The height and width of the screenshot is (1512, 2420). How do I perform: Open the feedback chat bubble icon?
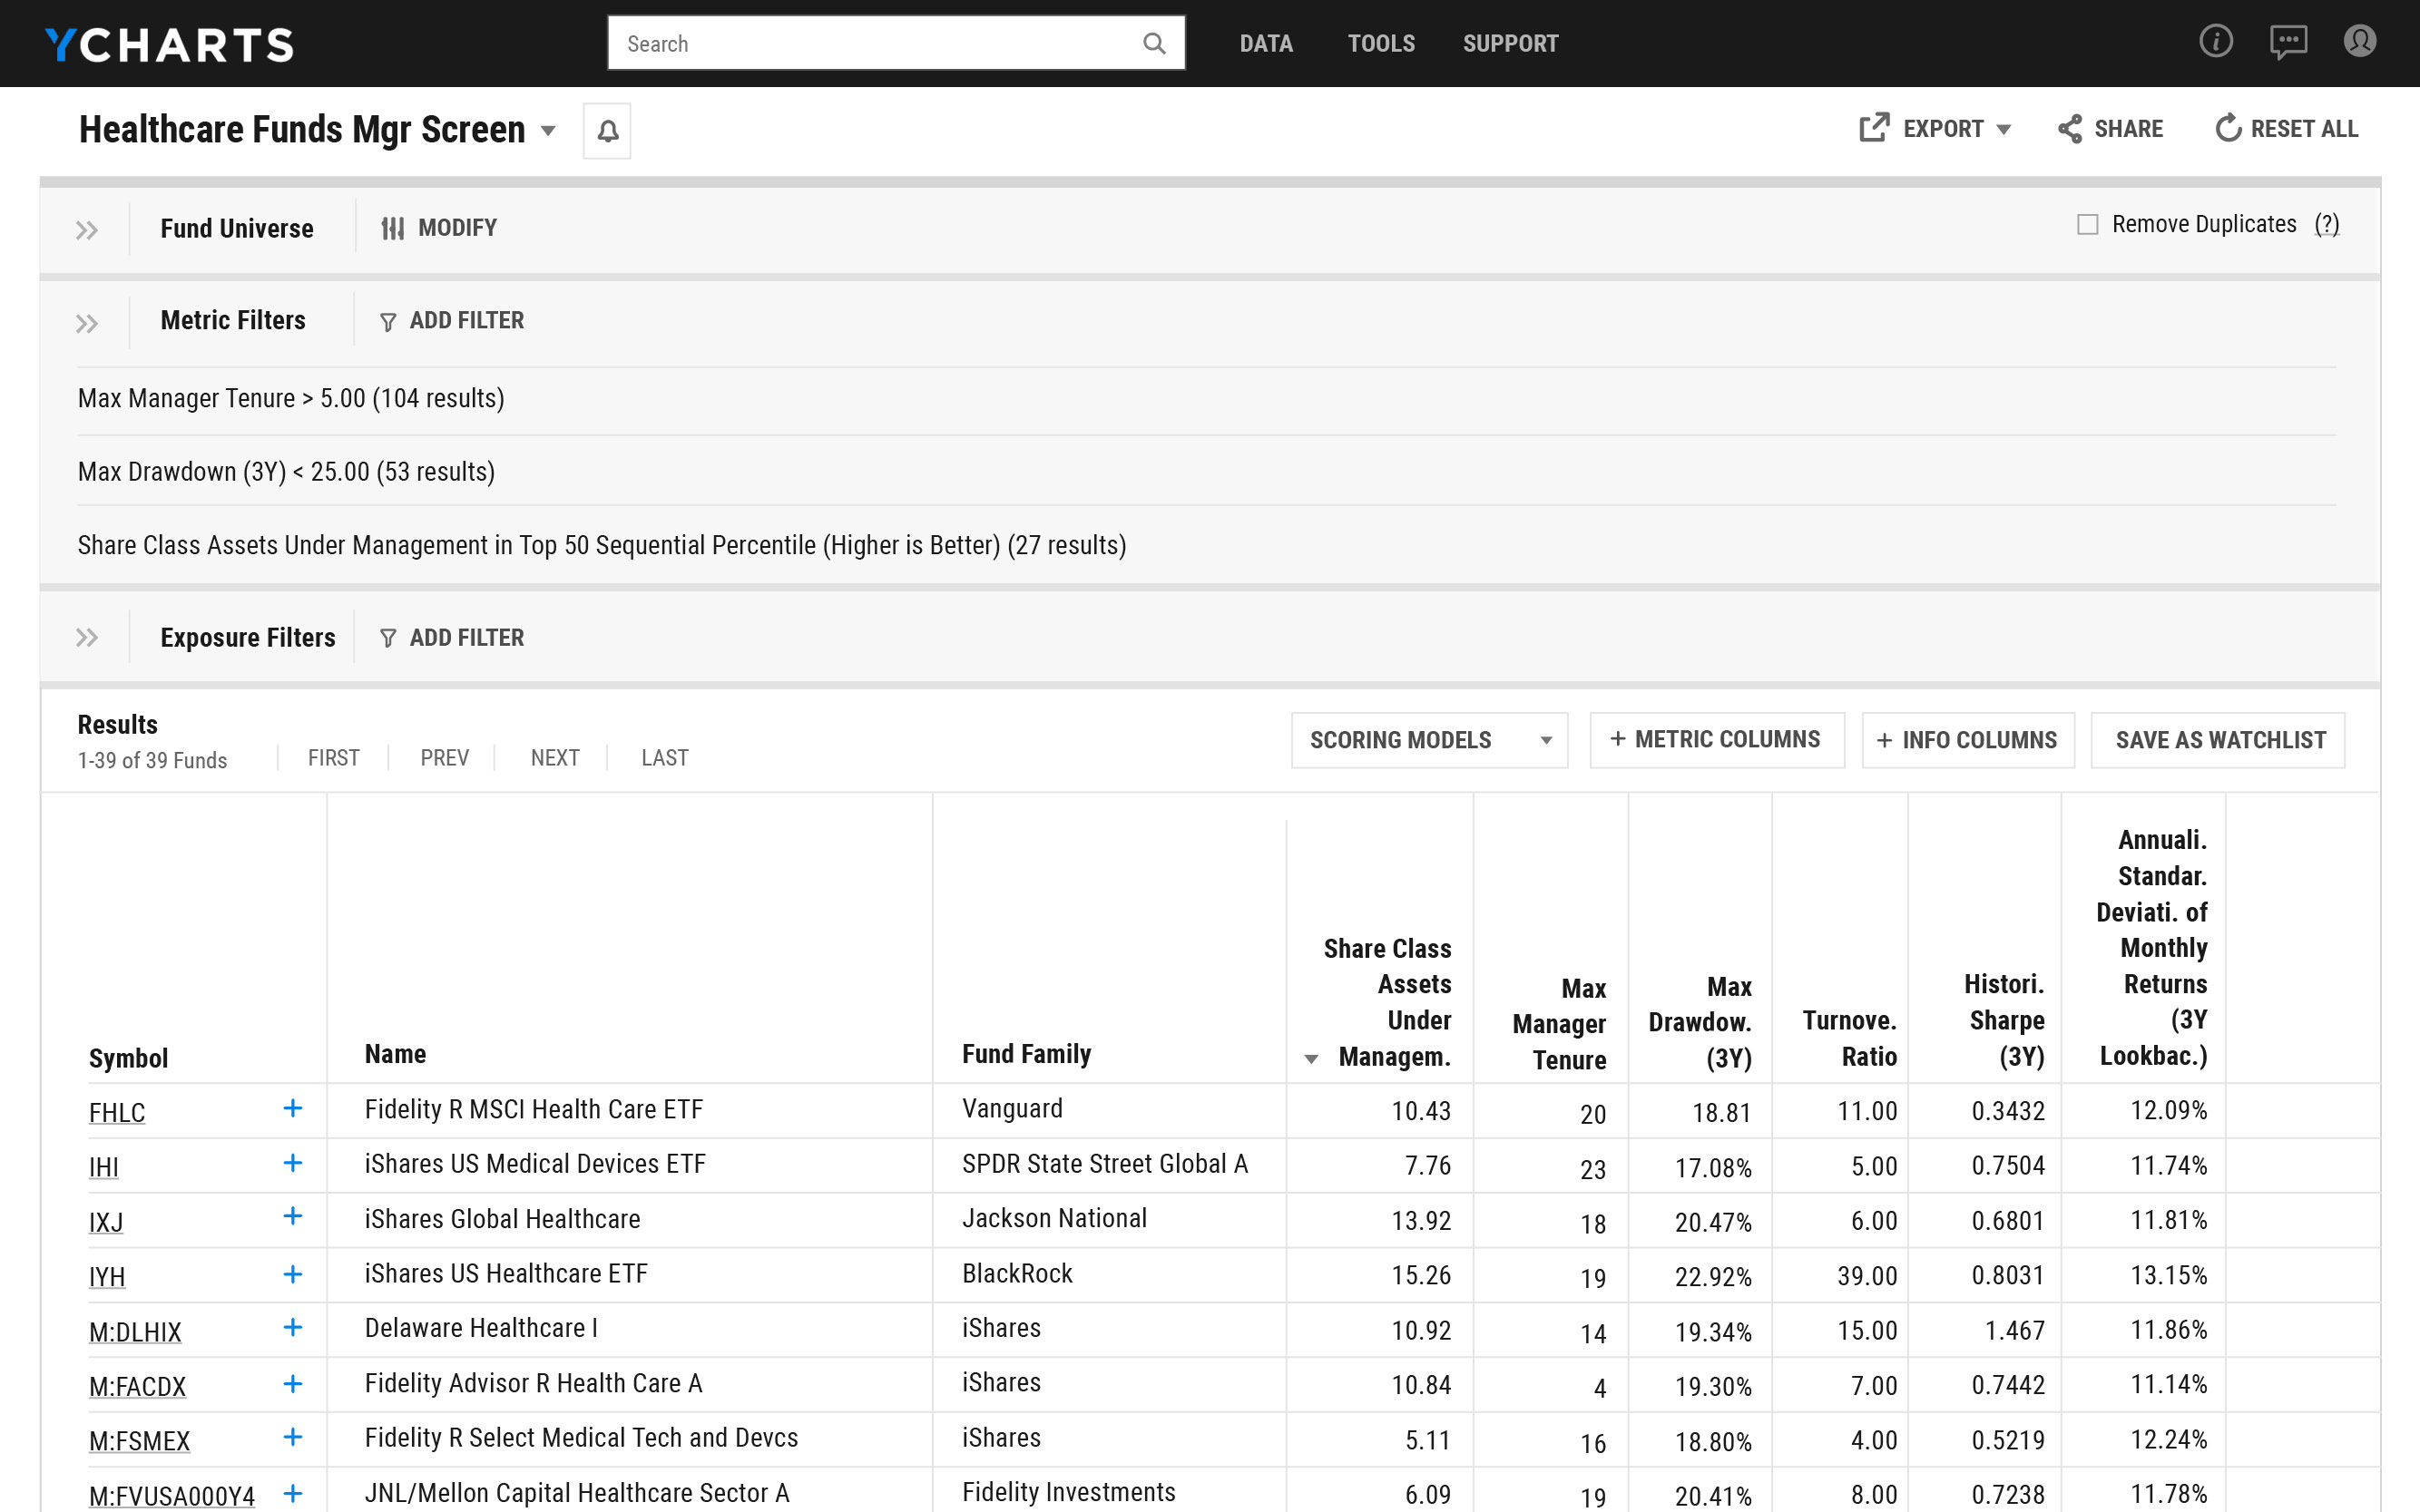[2288, 42]
